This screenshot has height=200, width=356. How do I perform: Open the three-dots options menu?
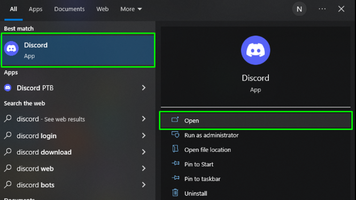(x=322, y=9)
